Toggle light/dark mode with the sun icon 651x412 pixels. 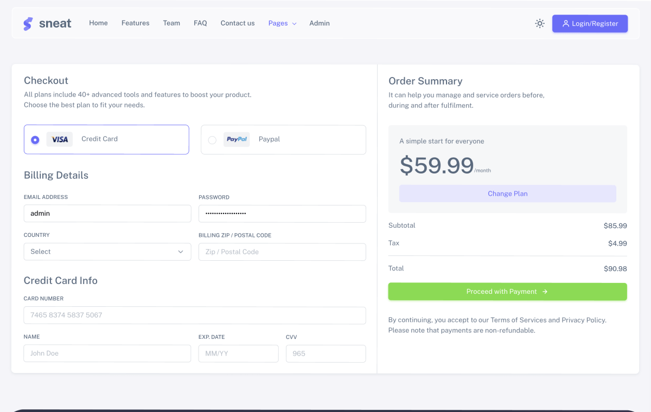[539, 23]
